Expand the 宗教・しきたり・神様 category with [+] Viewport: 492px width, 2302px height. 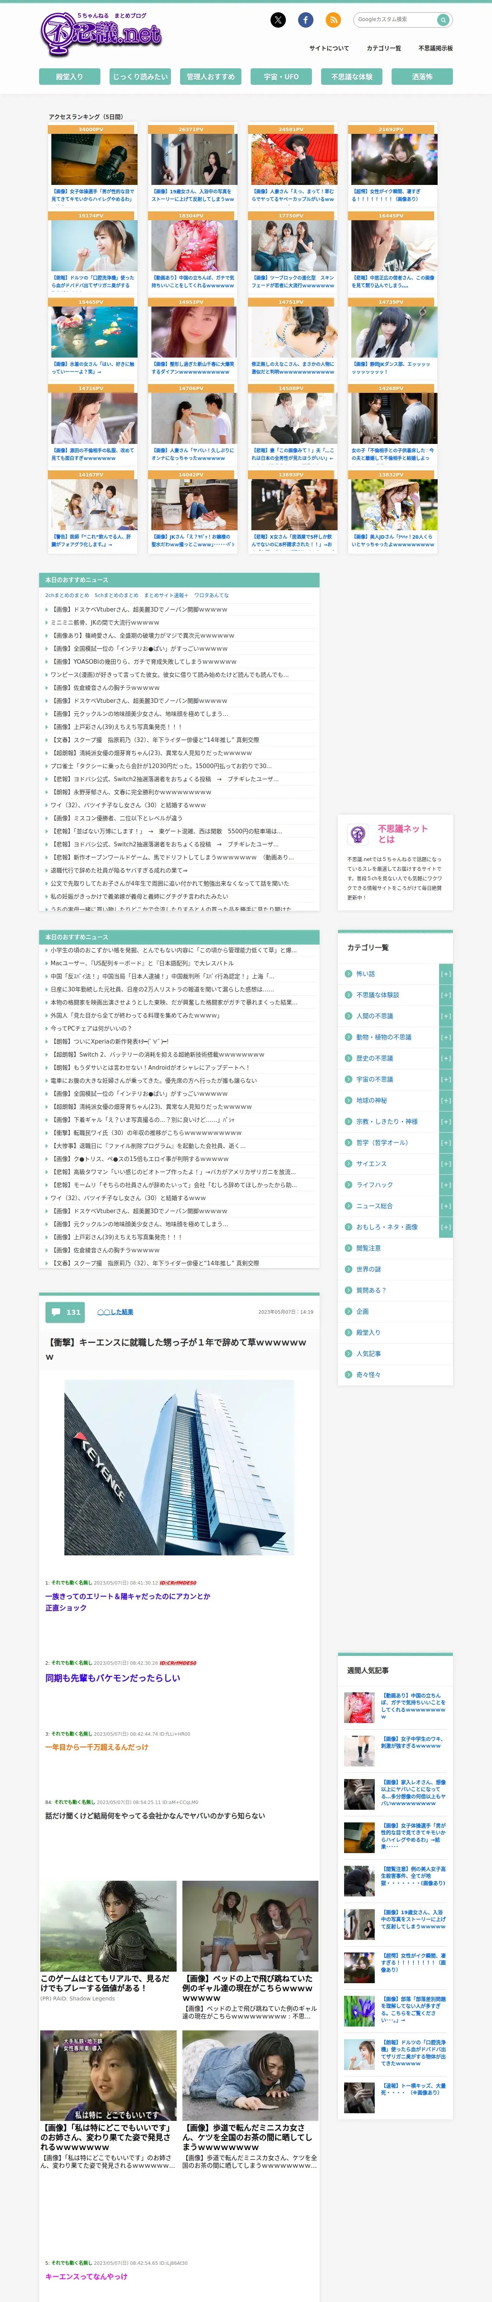[446, 1121]
